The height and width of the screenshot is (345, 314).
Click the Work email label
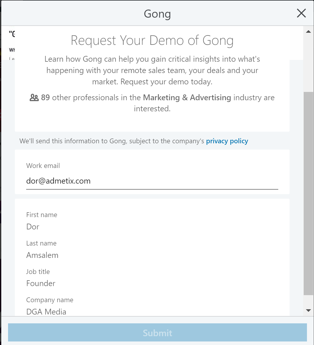pyautogui.click(x=43, y=166)
